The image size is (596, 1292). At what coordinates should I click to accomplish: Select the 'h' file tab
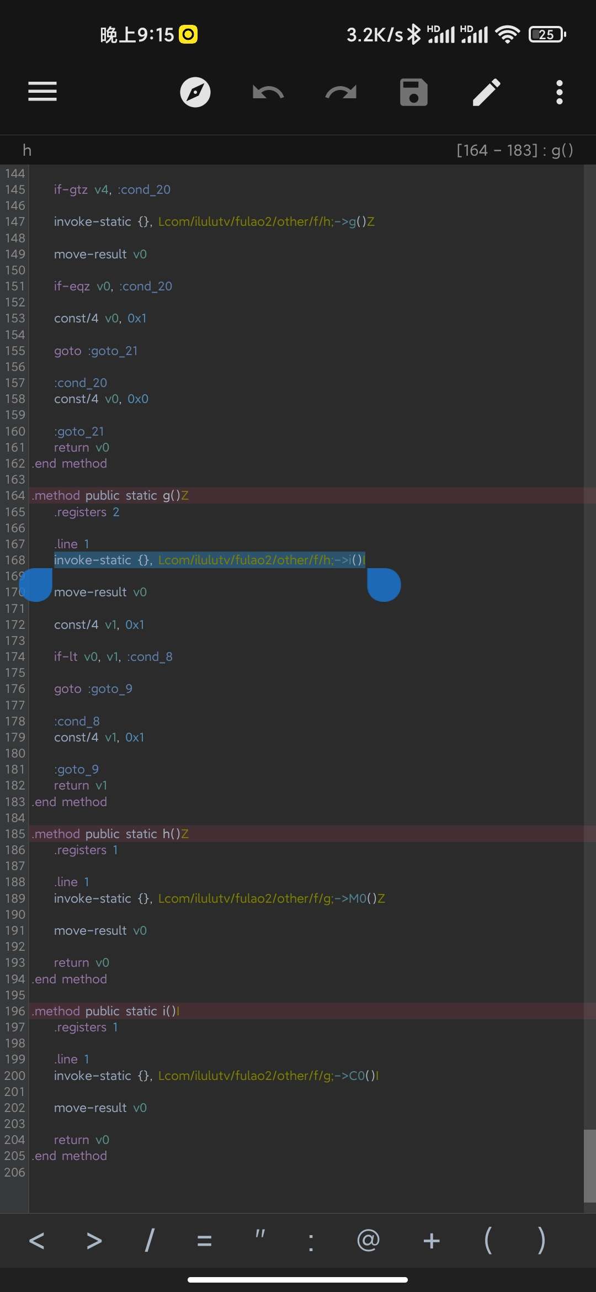(26, 150)
